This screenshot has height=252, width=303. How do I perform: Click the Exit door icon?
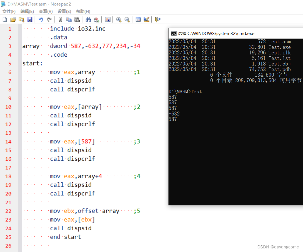pyautogui.click(x=157, y=19)
